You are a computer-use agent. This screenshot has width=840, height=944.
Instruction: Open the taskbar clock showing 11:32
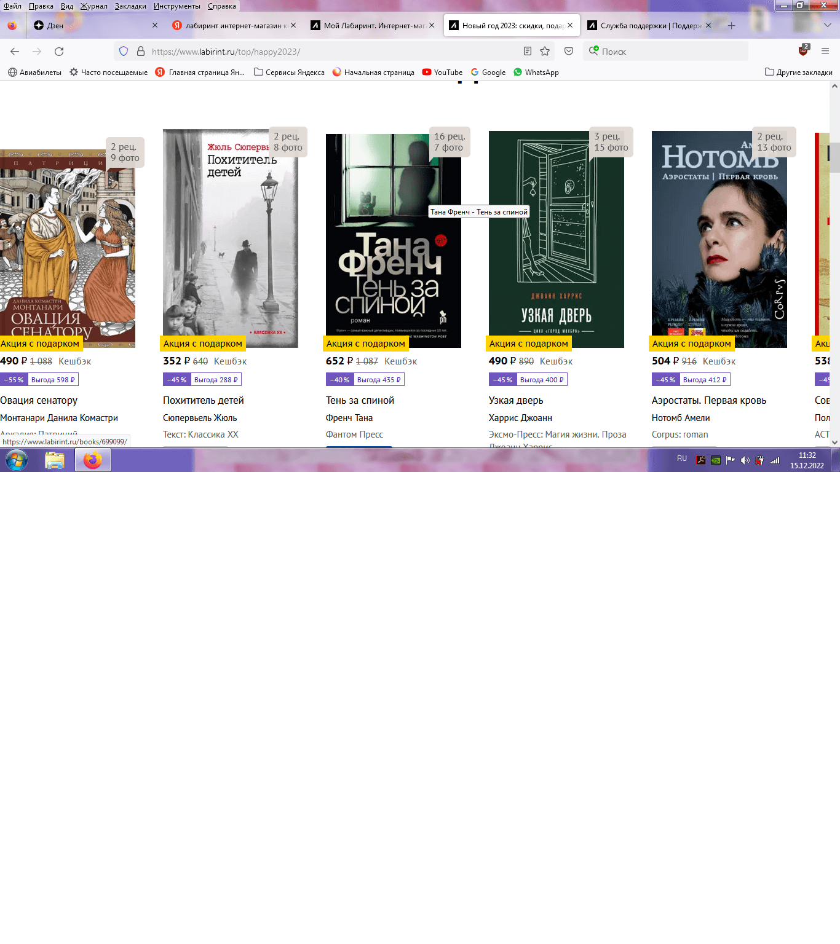coord(807,460)
